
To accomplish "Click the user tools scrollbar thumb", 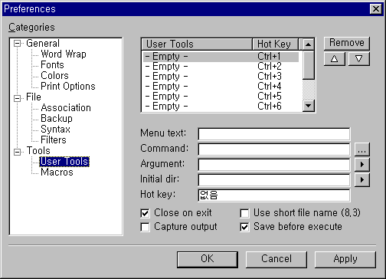I will pos(309,65).
